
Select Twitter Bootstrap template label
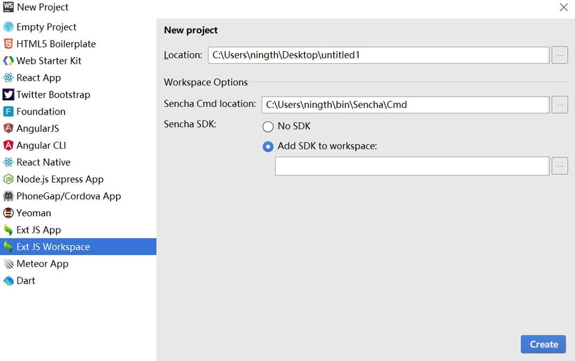pos(53,95)
